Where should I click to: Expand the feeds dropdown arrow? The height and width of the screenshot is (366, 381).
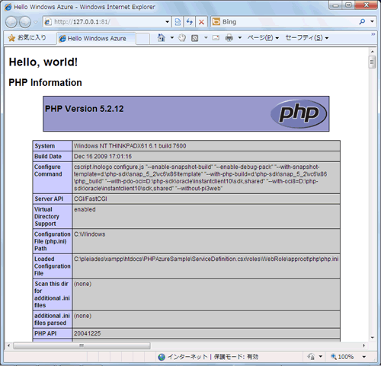[206, 38]
